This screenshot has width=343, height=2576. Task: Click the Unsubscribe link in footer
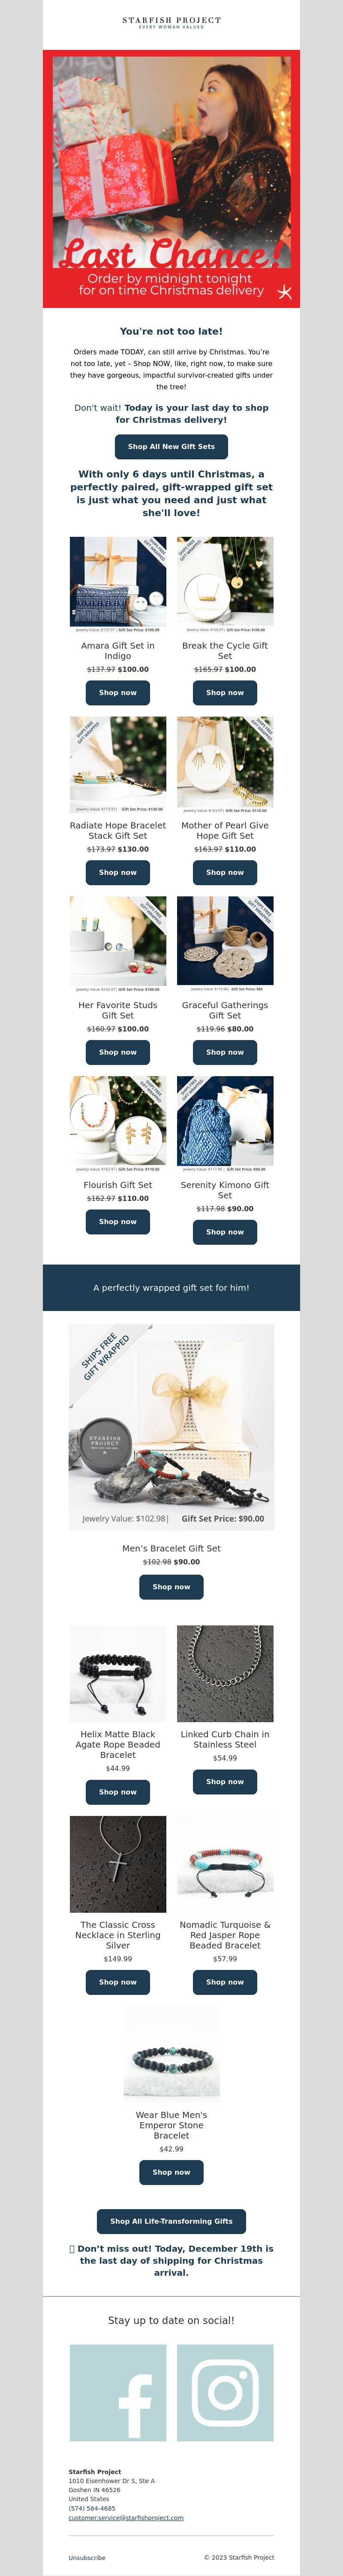[87, 2557]
